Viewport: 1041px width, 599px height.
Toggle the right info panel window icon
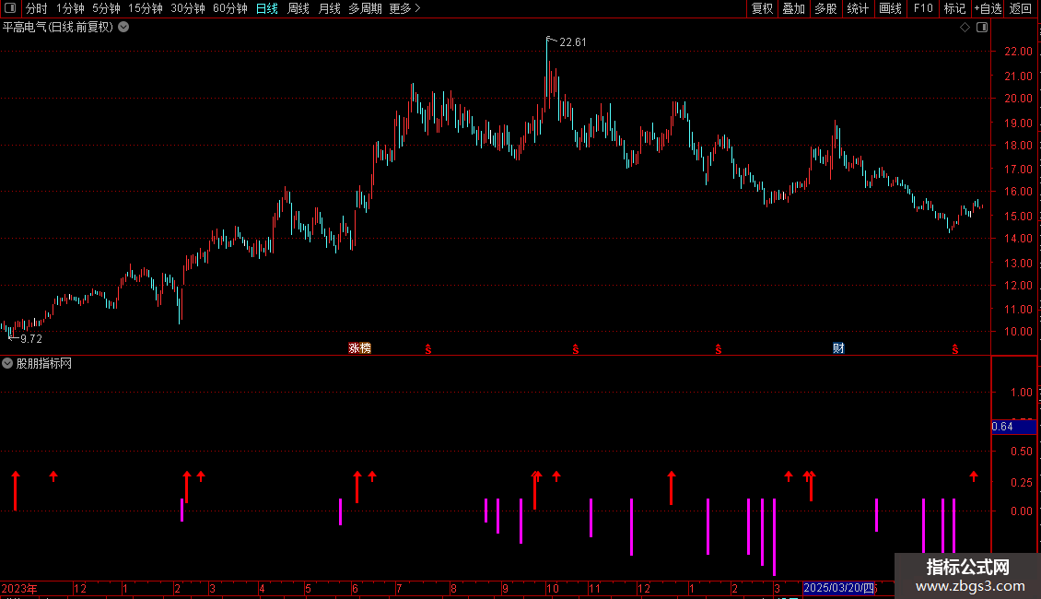[982, 28]
